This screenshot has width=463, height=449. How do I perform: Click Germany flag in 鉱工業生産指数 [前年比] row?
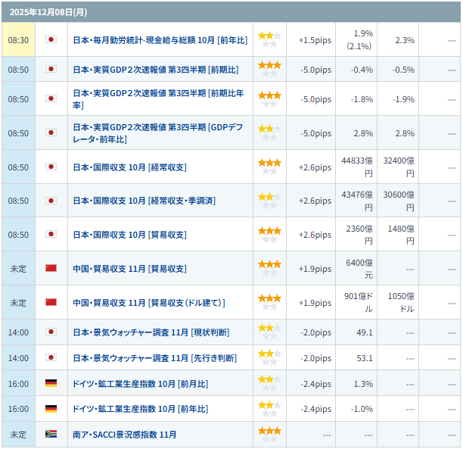(51, 409)
